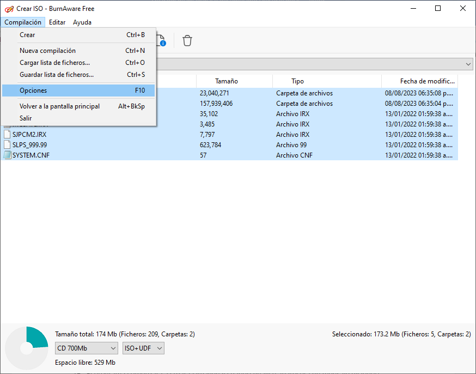Expand the path combo box arrow
This screenshot has width=476, height=374.
[x=468, y=64]
